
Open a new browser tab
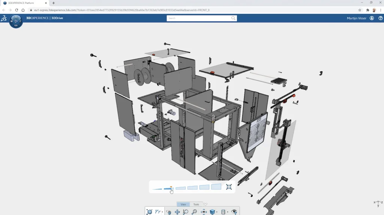(53, 3)
